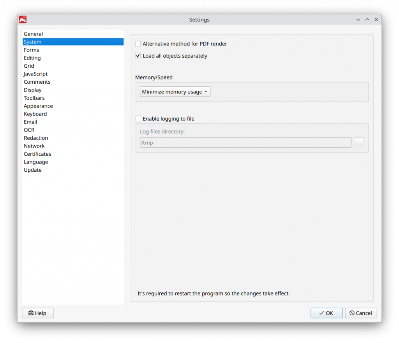Enable logging to file checkbox
The width and height of the screenshot is (399, 343).
pos(138,119)
